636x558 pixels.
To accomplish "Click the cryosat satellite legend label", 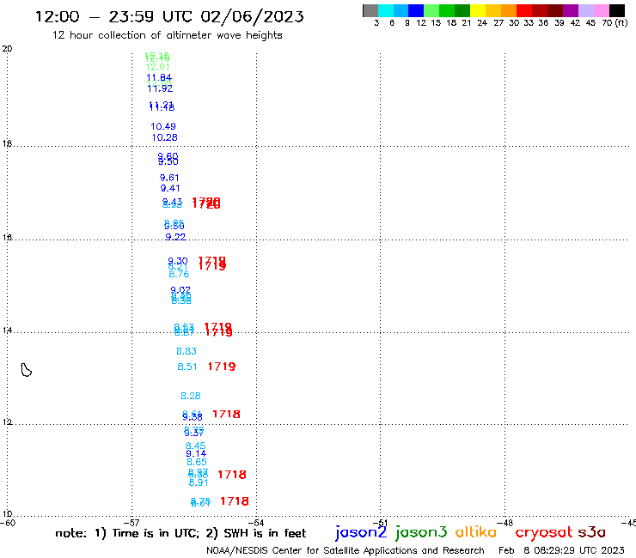I will [544, 532].
